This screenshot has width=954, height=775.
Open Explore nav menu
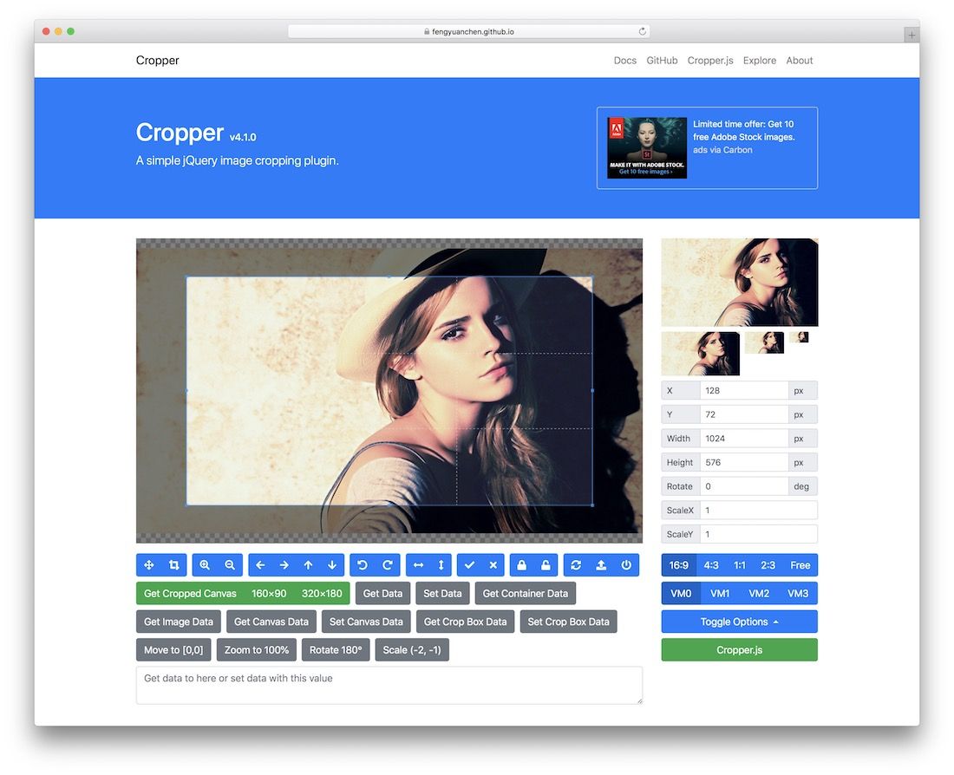pos(760,60)
